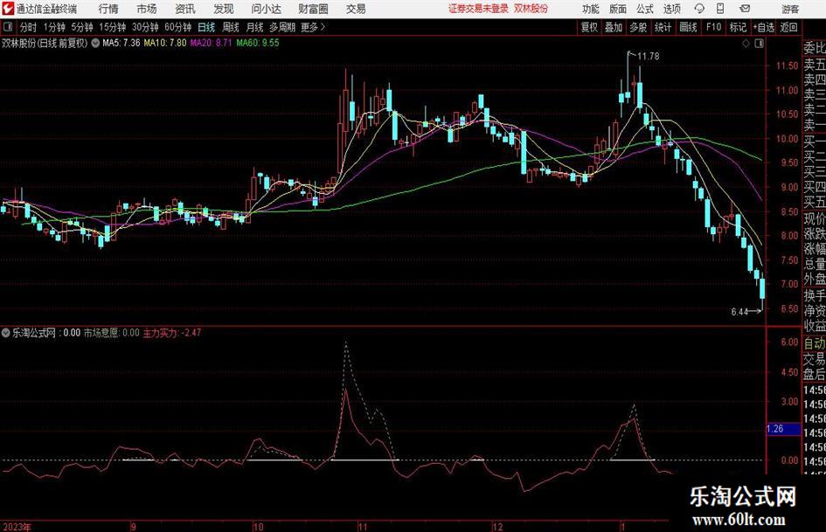Viewport: 826px width, 532px height.
Task: Click the 12 month marker on the date axis
Action: 498,527
